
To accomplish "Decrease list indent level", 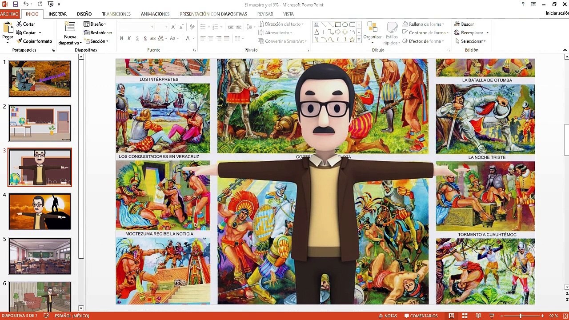I will tap(231, 27).
